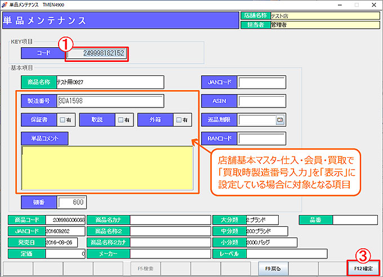Click the F12 確定 button
The image size is (383, 277).
(363, 269)
